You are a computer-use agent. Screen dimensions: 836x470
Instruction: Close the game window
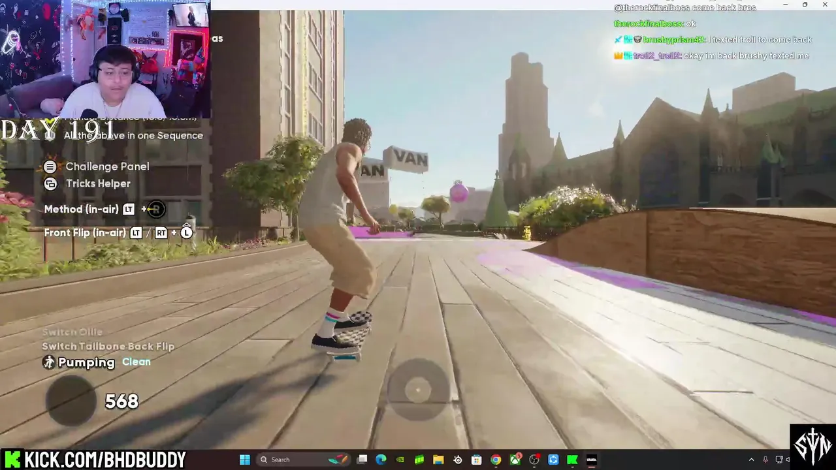(825, 5)
